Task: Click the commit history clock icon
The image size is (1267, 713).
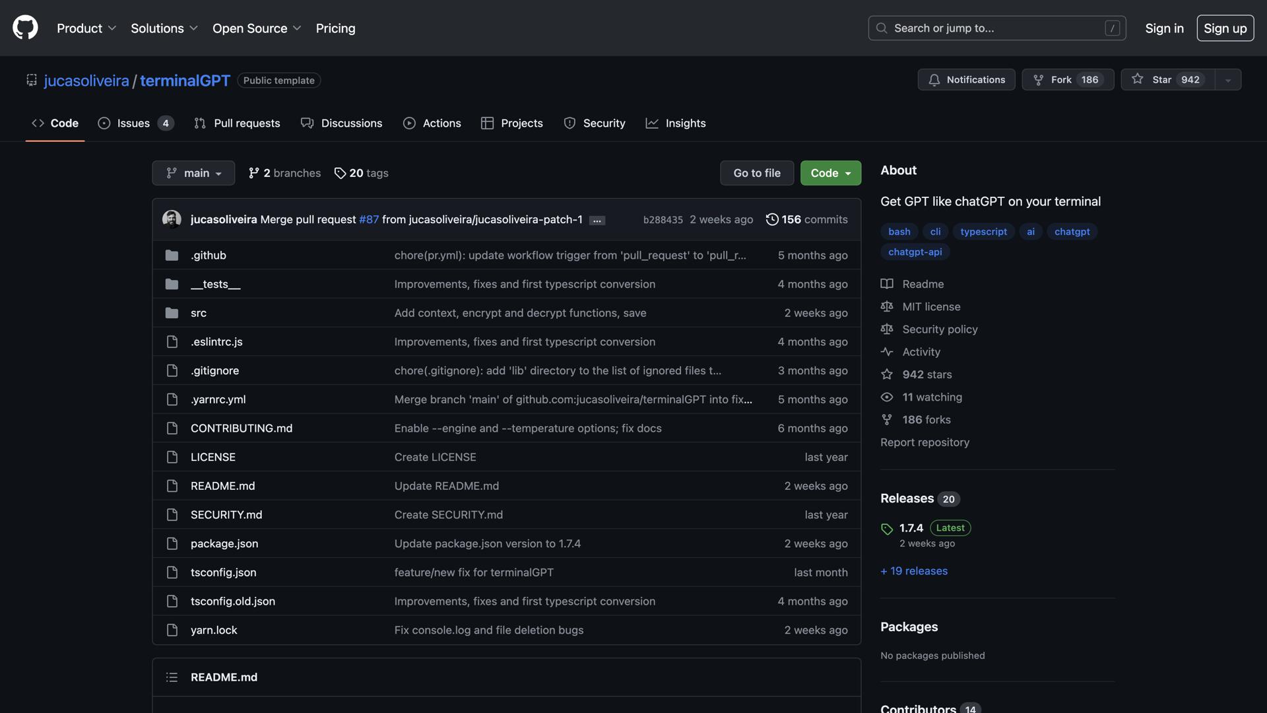Action: pos(772,219)
